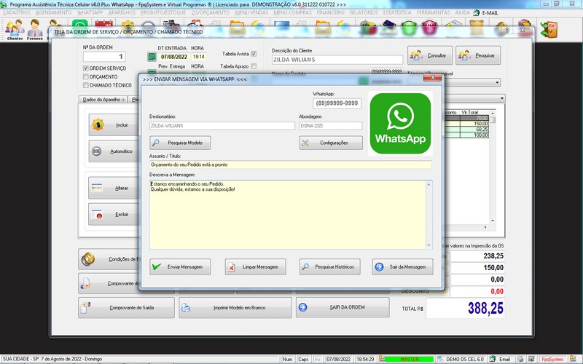Click Descrição do Cliente field

[x=337, y=60]
